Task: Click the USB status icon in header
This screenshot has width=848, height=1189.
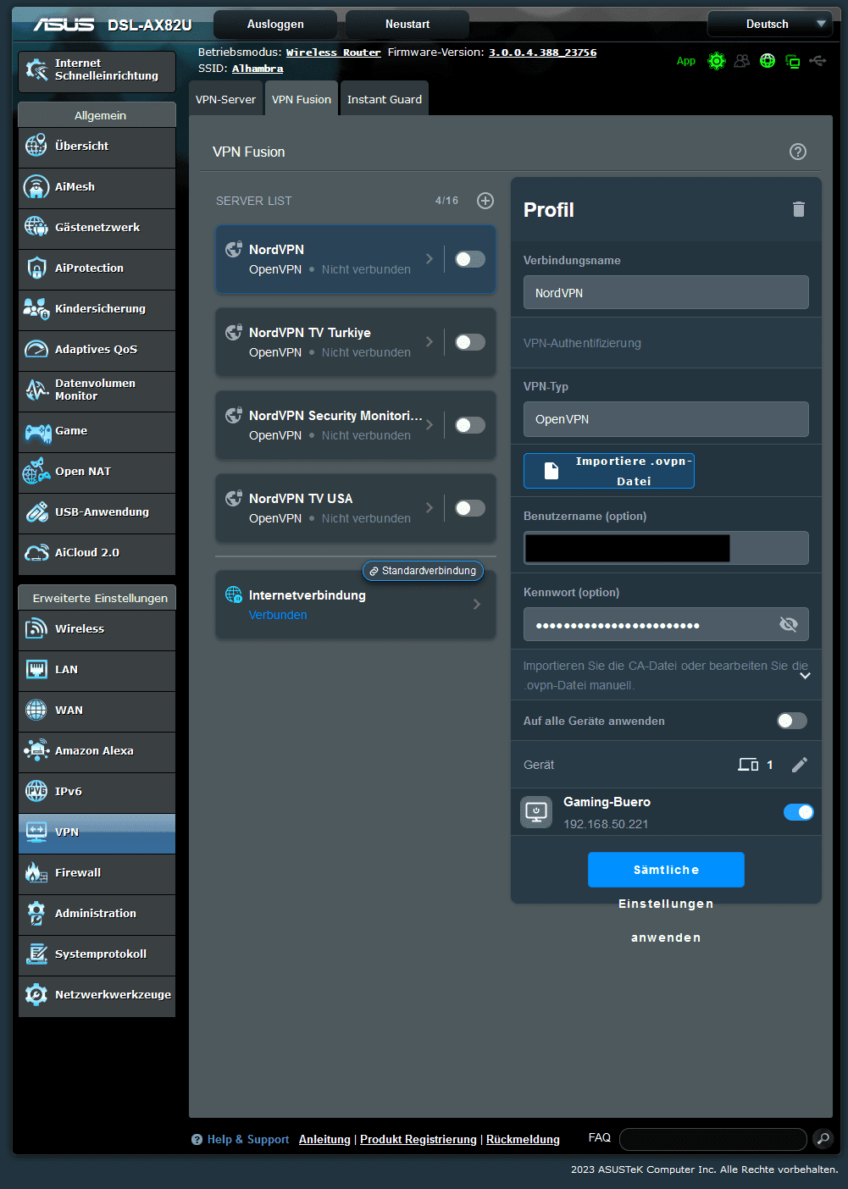Action: pos(818,61)
